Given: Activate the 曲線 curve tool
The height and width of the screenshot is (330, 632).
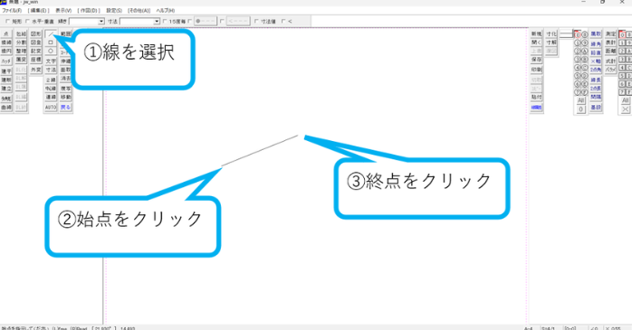Looking at the screenshot, I should (x=6, y=108).
